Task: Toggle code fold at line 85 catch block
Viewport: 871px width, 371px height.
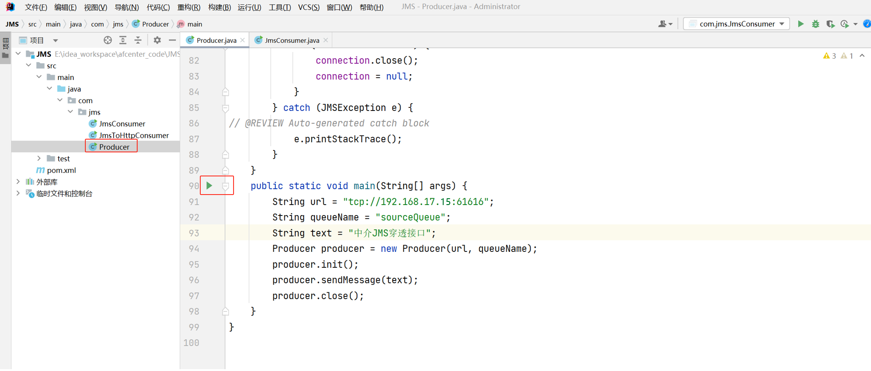Action: tap(225, 108)
